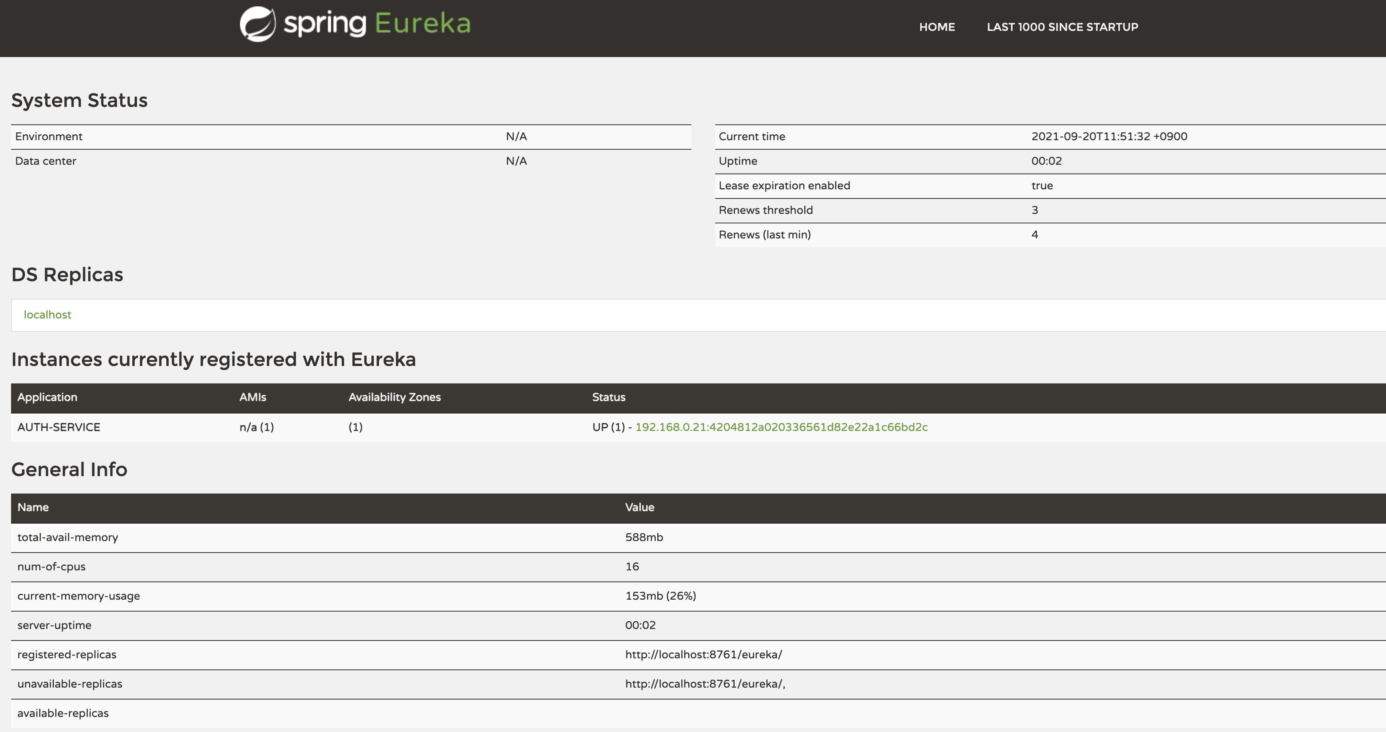The width and height of the screenshot is (1386, 732).
Task: Open the HOME navigation item
Action: [937, 27]
